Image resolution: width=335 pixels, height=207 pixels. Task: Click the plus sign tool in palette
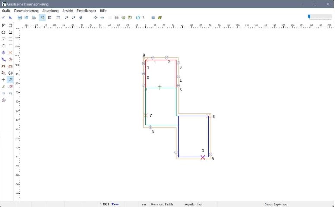[x=3, y=80]
